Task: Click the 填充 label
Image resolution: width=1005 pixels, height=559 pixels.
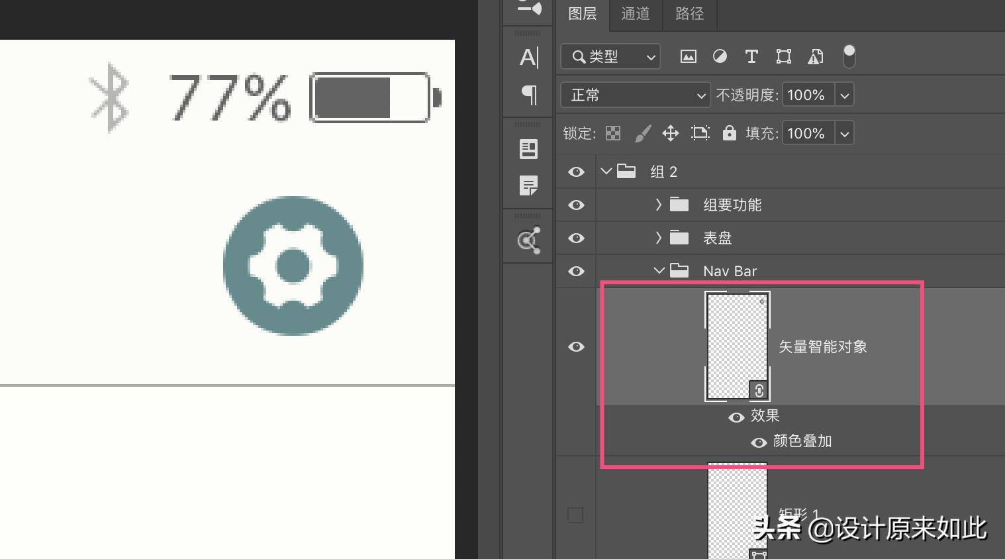Action: [761, 134]
